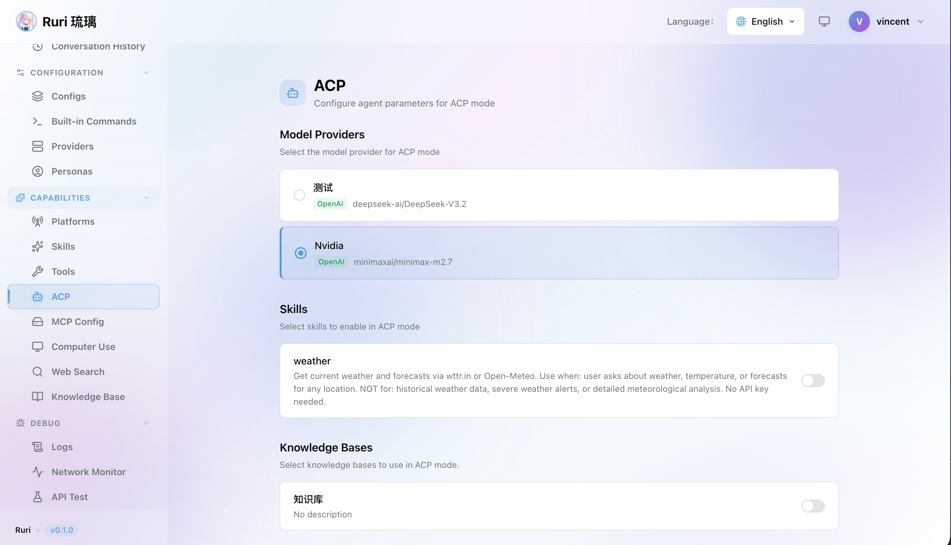This screenshot has height=545, width=951.
Task: Click the Ruri avatar logo
Action: click(26, 21)
